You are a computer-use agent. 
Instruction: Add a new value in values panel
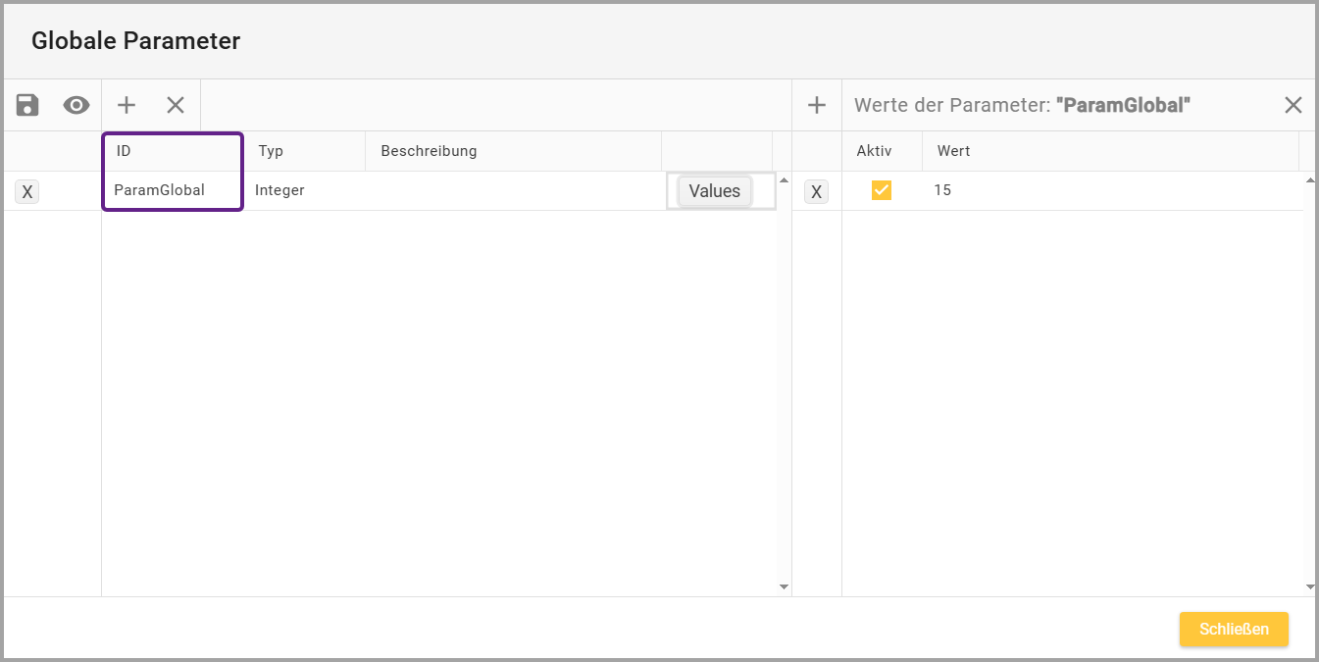[816, 105]
